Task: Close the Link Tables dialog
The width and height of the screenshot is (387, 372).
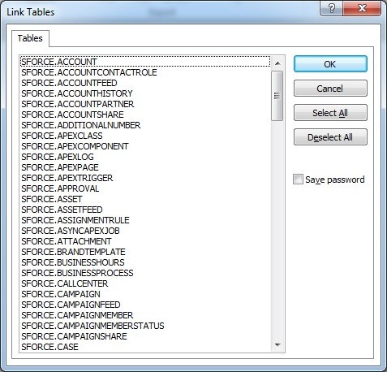Action: [x=362, y=8]
